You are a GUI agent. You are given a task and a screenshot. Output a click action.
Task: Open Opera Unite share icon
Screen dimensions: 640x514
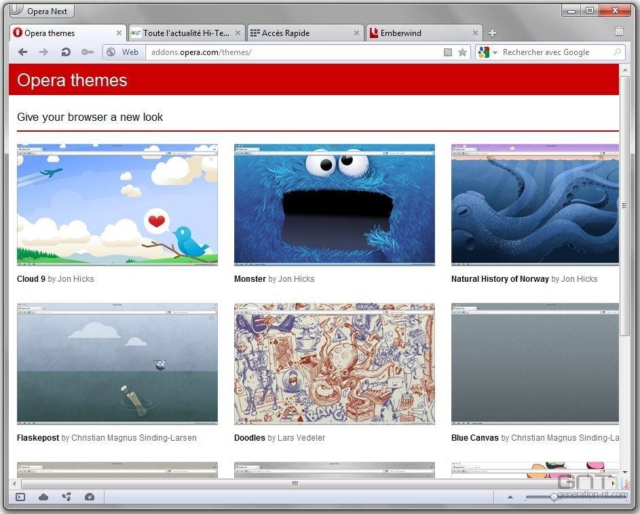click(67, 497)
